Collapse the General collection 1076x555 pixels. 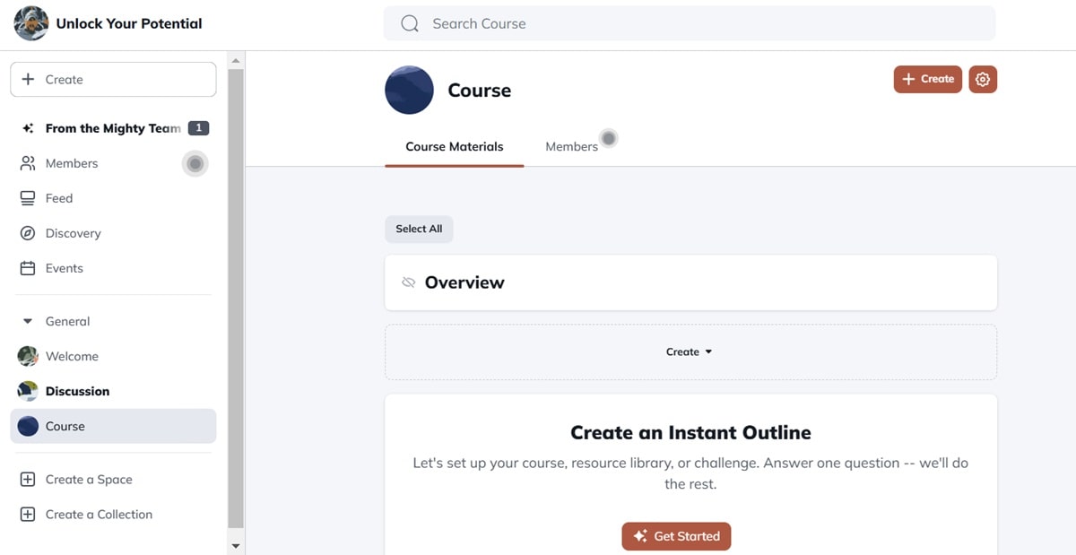[28, 321]
